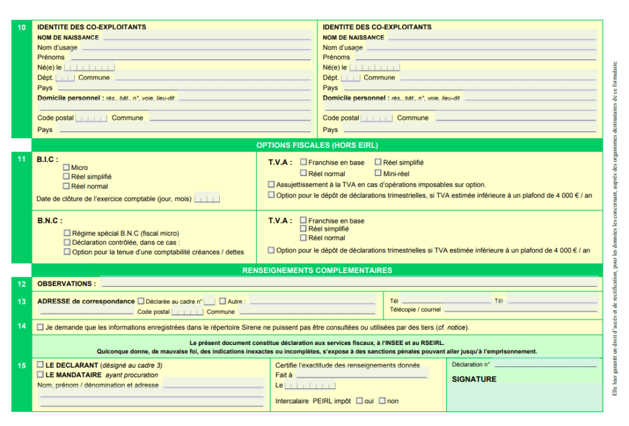Check the Déclaration contrôlée box

(x=67, y=242)
